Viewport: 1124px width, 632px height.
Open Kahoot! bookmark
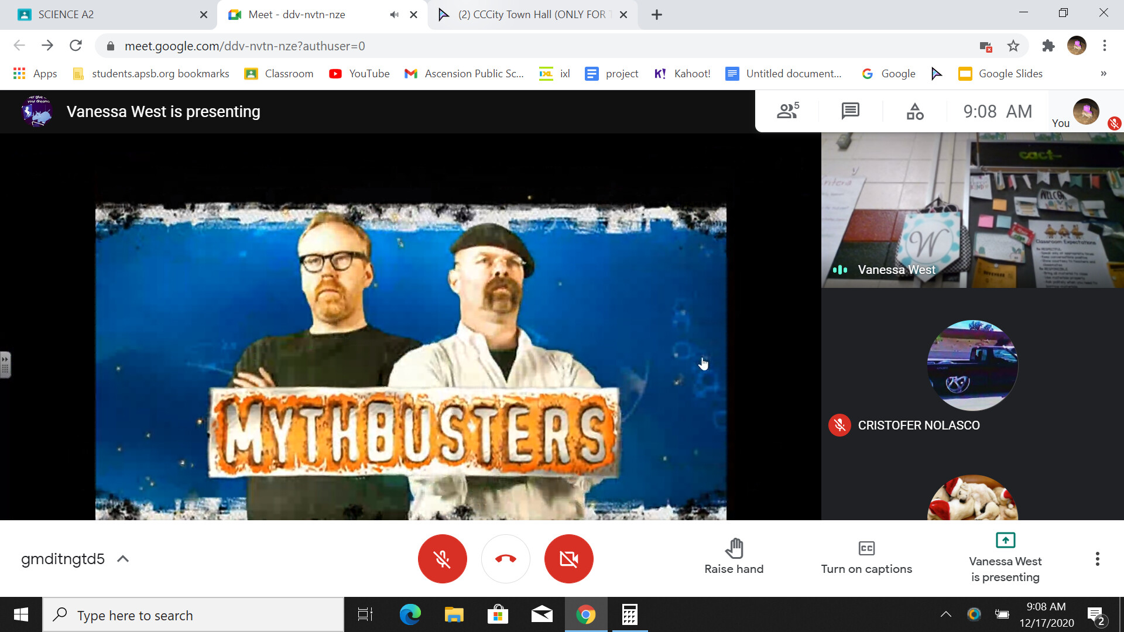click(x=682, y=74)
